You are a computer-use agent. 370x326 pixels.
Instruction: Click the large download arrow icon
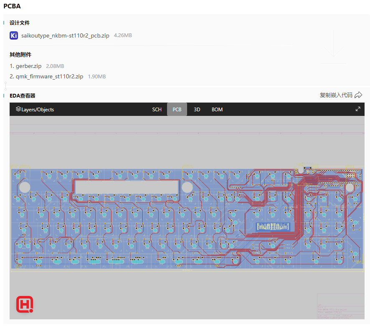pyautogui.click(x=334, y=45)
